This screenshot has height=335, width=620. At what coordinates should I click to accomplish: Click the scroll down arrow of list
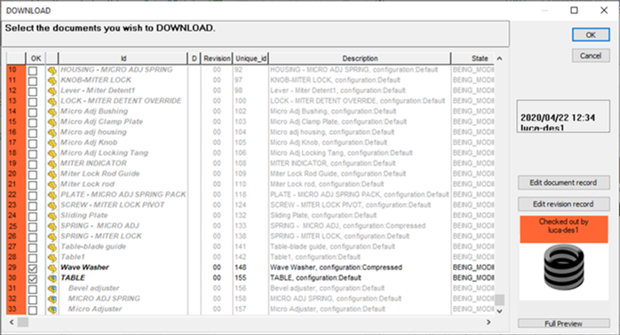click(500, 311)
